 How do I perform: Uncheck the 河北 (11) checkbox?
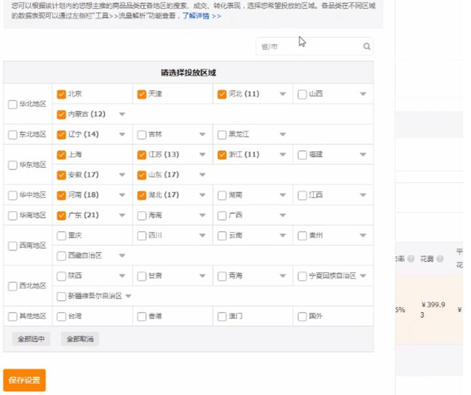coord(222,94)
